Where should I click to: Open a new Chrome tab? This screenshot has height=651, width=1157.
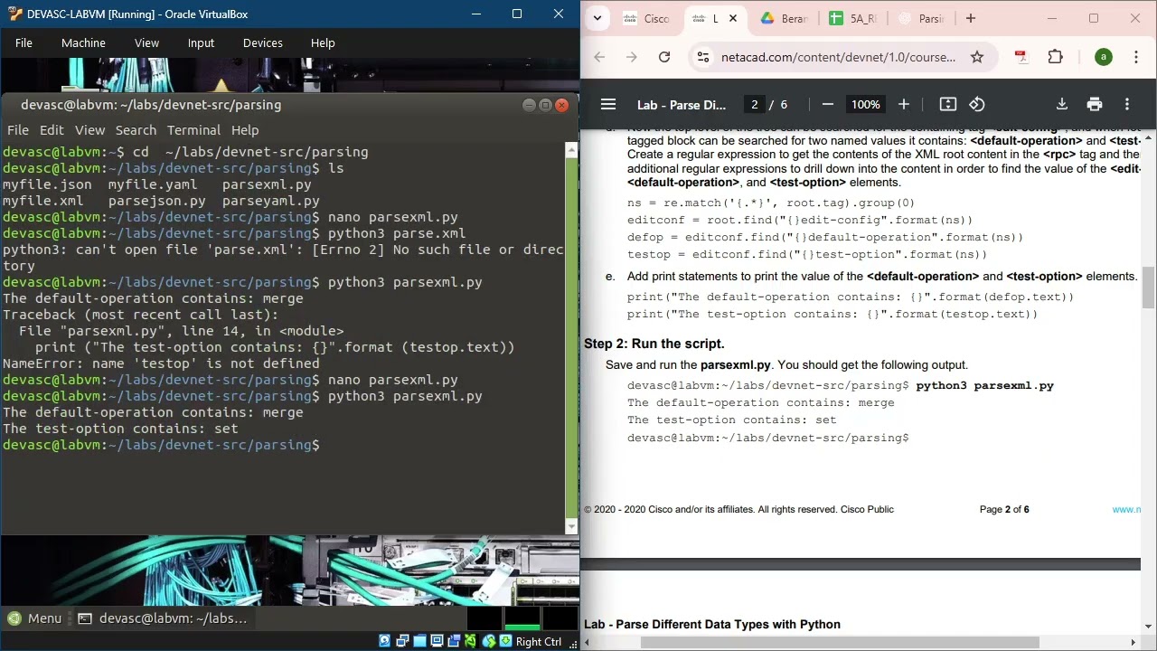pyautogui.click(x=971, y=18)
